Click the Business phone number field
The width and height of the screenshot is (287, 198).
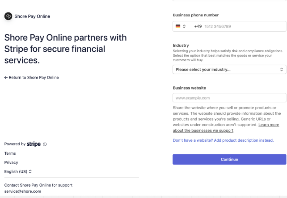(x=238, y=26)
